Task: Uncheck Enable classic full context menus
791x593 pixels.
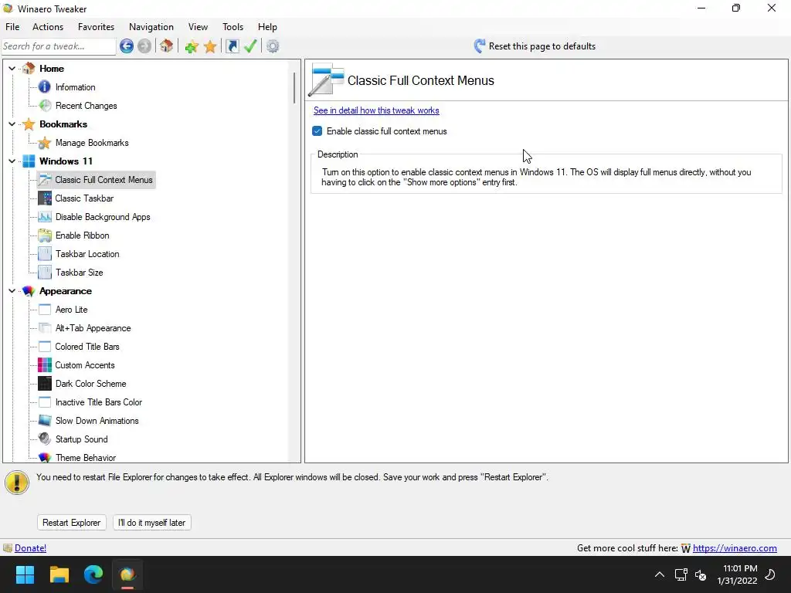Action: click(317, 131)
